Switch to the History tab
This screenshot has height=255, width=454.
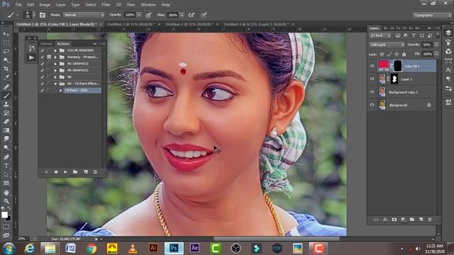46,44
